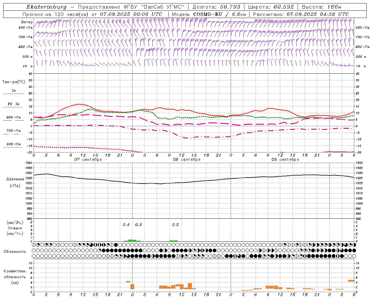Click the 0.4 precipitation amount value
This screenshot has width=371, height=297.
(x=126, y=225)
